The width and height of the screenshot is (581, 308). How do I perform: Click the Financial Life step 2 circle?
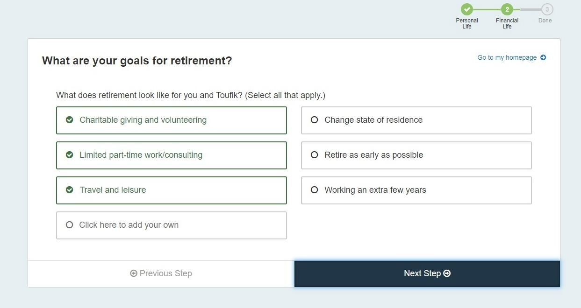[507, 9]
